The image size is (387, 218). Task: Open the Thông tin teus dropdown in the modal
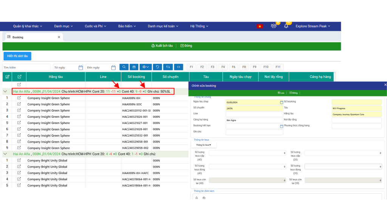point(204,145)
